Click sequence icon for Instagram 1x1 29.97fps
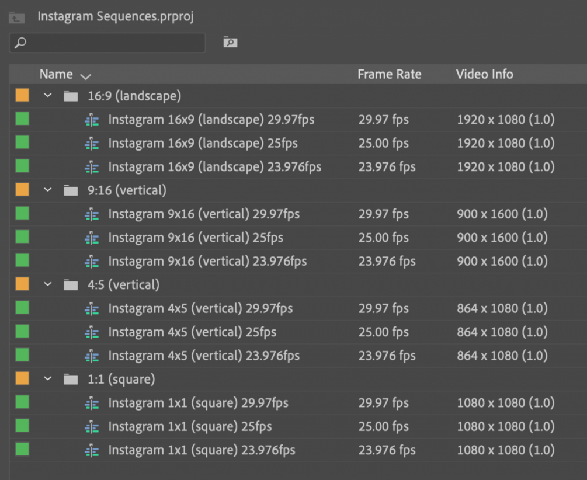The image size is (587, 480). click(x=92, y=404)
